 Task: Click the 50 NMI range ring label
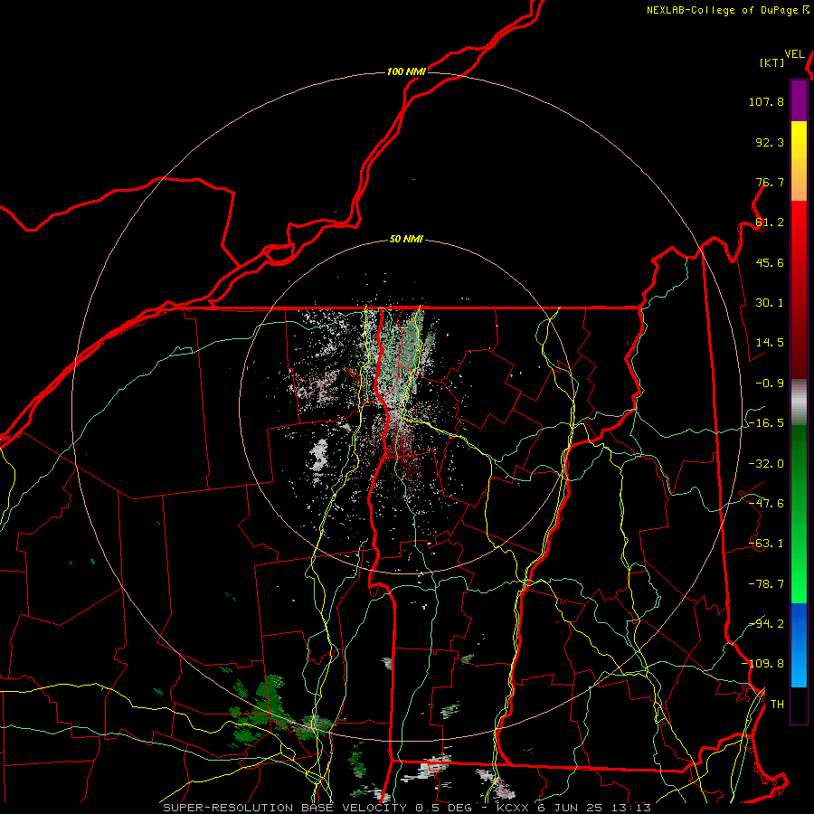[406, 240]
